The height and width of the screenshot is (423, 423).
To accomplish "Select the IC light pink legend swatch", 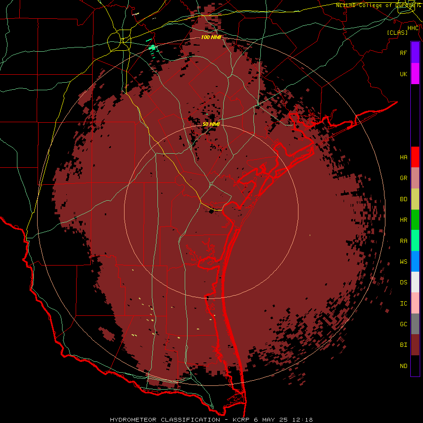I will click(415, 303).
